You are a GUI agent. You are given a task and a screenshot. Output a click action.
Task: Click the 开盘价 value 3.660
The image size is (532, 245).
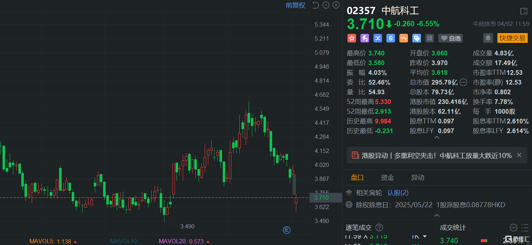[439, 53]
